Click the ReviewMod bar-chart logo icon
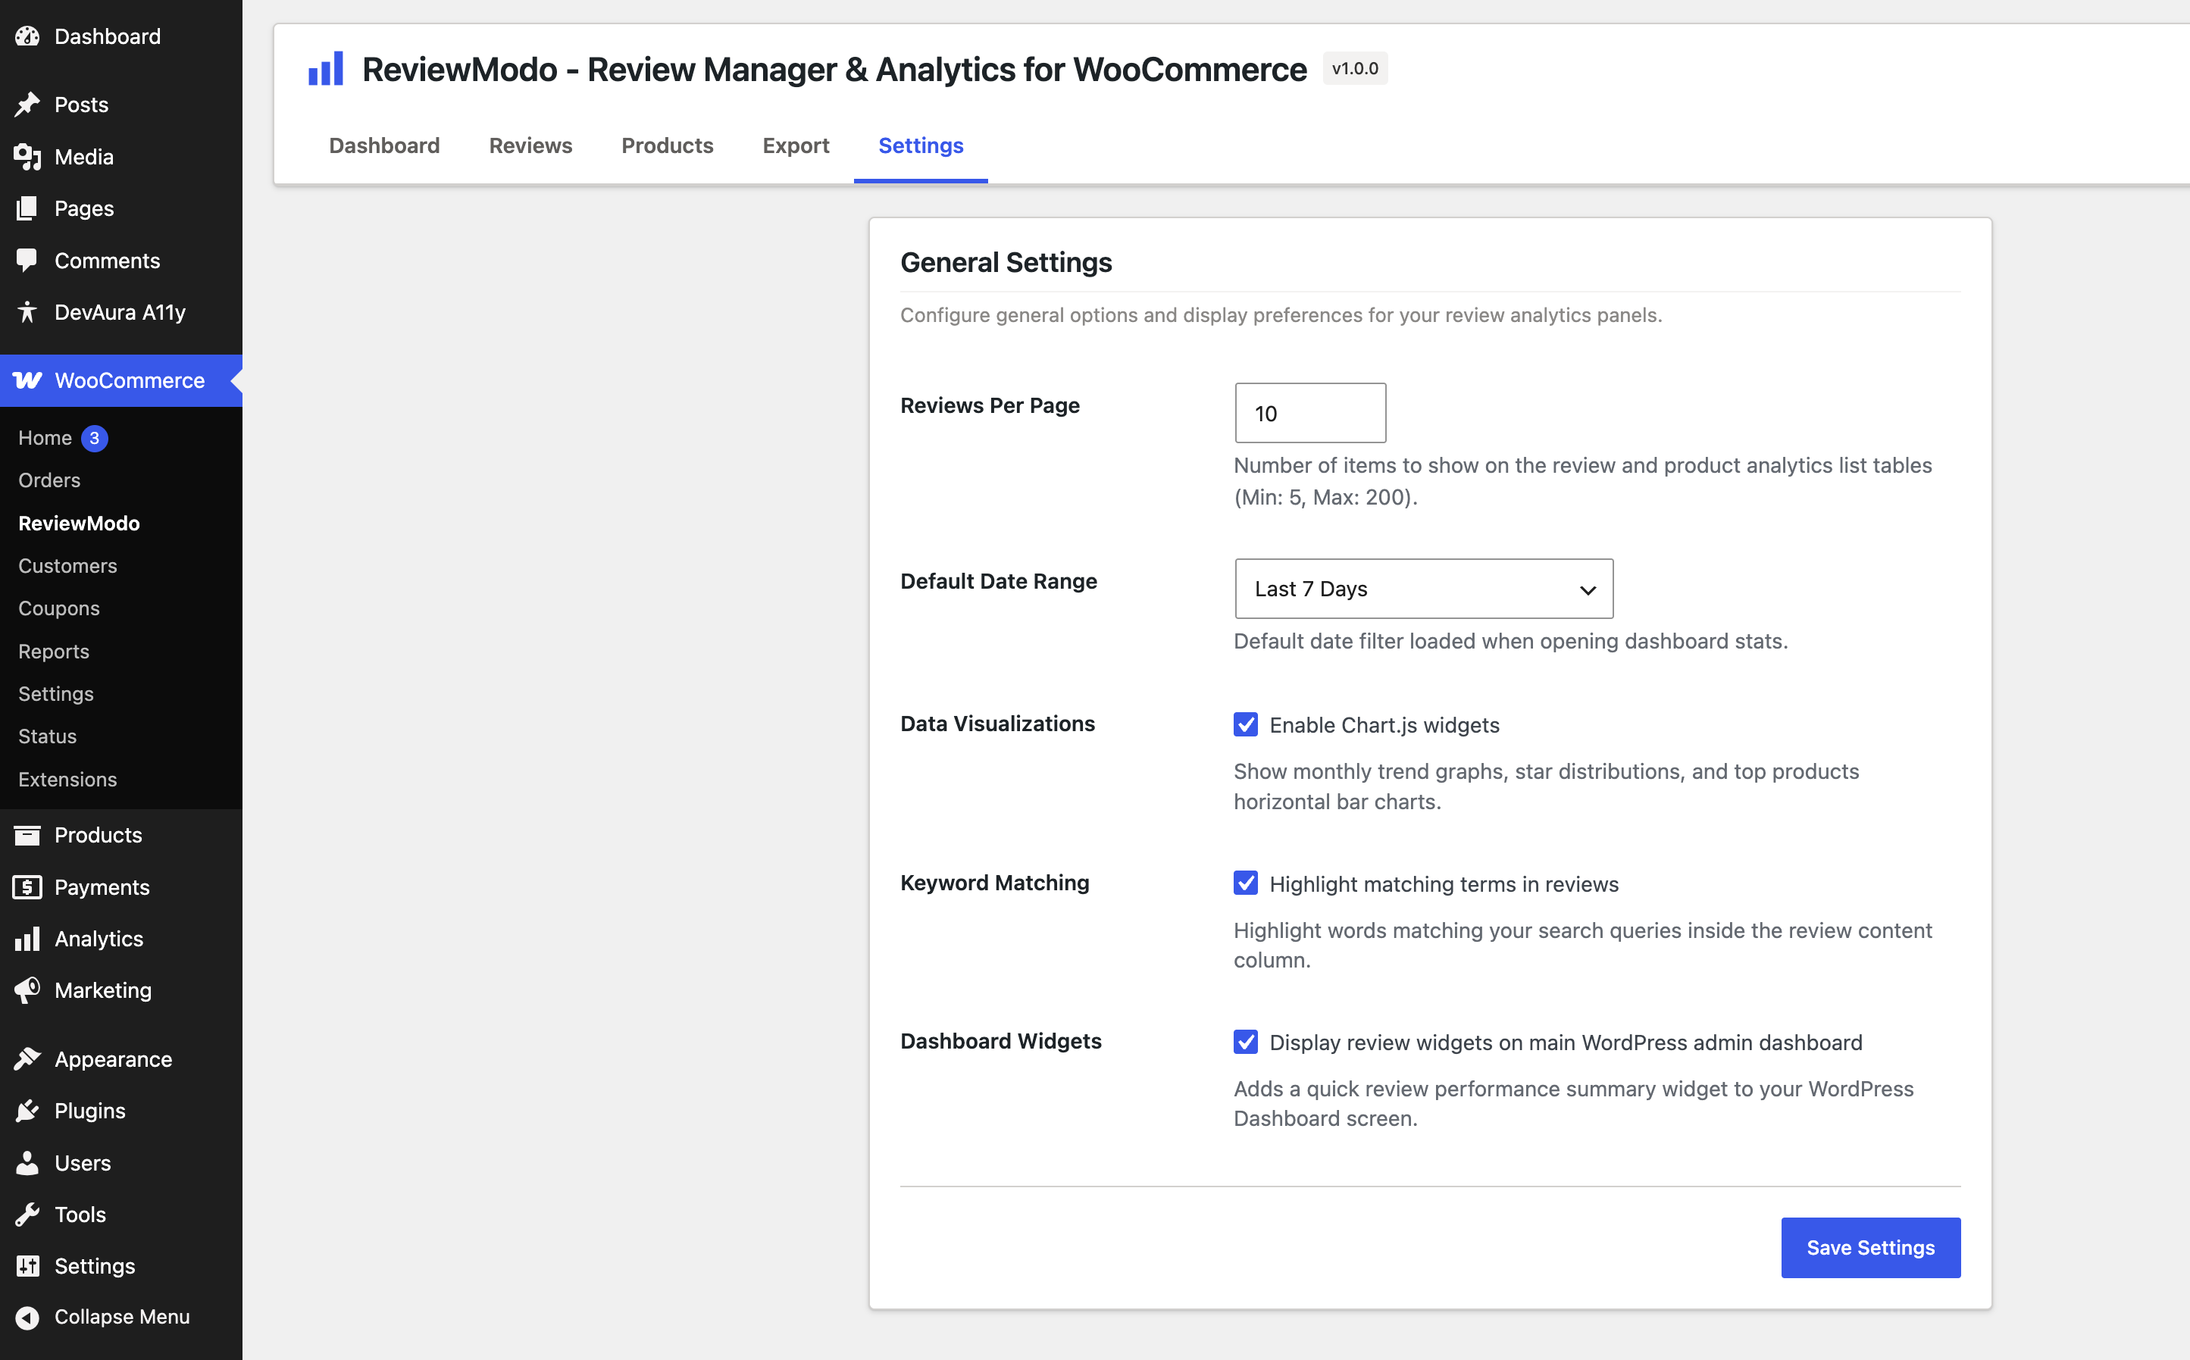 tap(326, 68)
